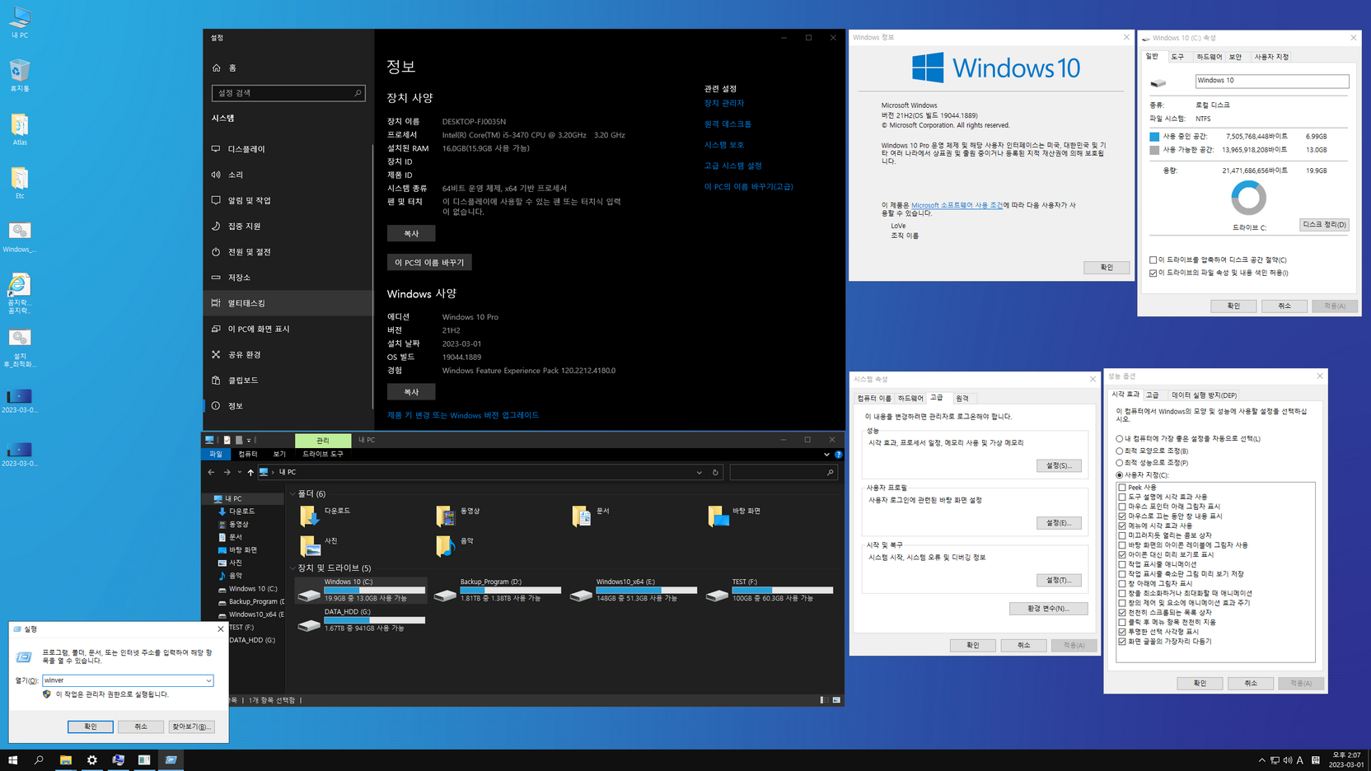
Task: Expand Explorer address bar history dropdown
Action: click(x=700, y=472)
